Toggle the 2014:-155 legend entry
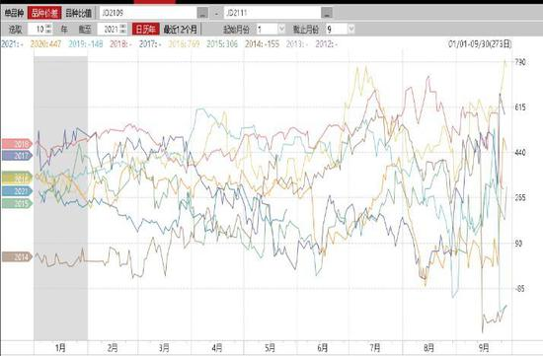The height and width of the screenshot is (356, 543). click(263, 44)
